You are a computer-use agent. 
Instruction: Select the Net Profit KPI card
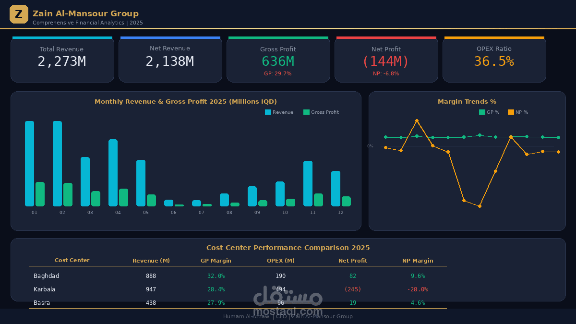(x=386, y=59)
